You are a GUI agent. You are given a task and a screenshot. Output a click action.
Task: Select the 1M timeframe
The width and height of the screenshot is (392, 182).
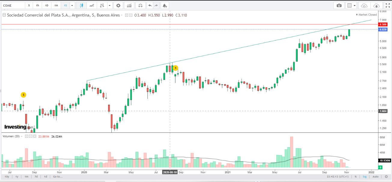click(x=56, y=5)
